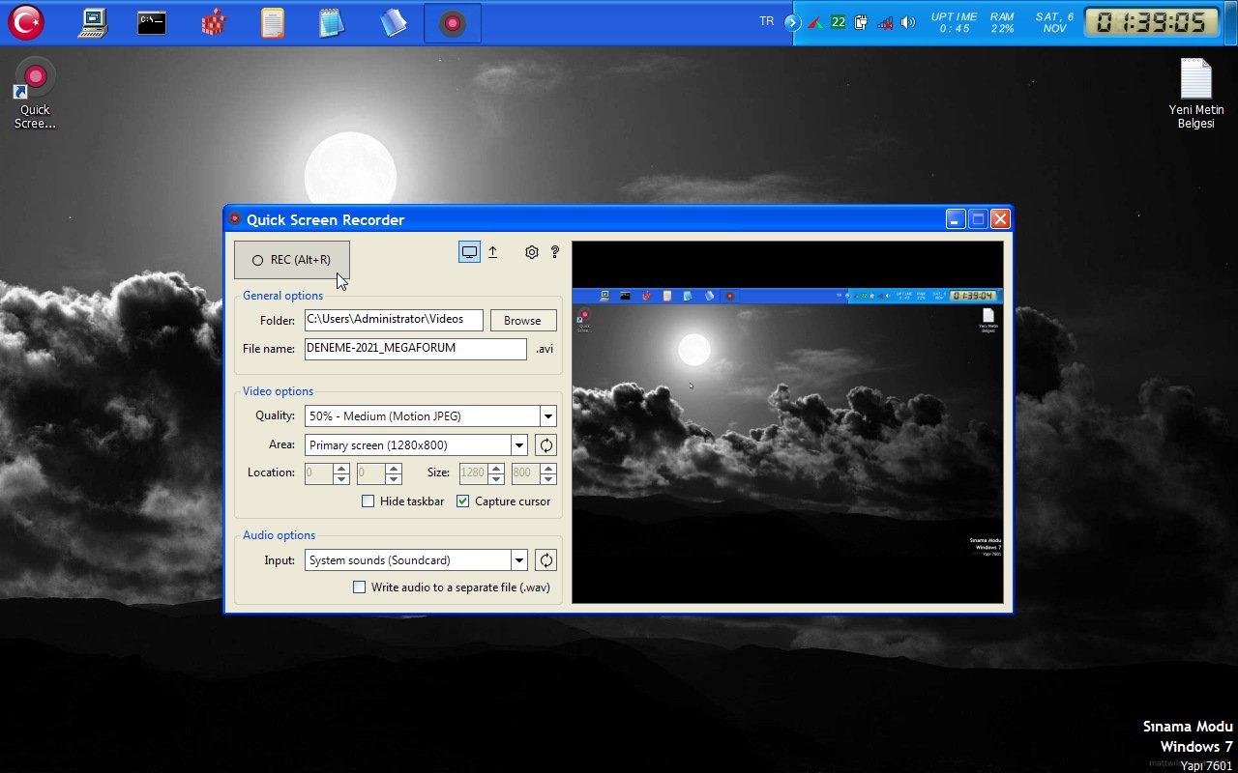Open the volume speaker tray icon
Screen dimensions: 1238x773
pyautogui.click(x=907, y=22)
